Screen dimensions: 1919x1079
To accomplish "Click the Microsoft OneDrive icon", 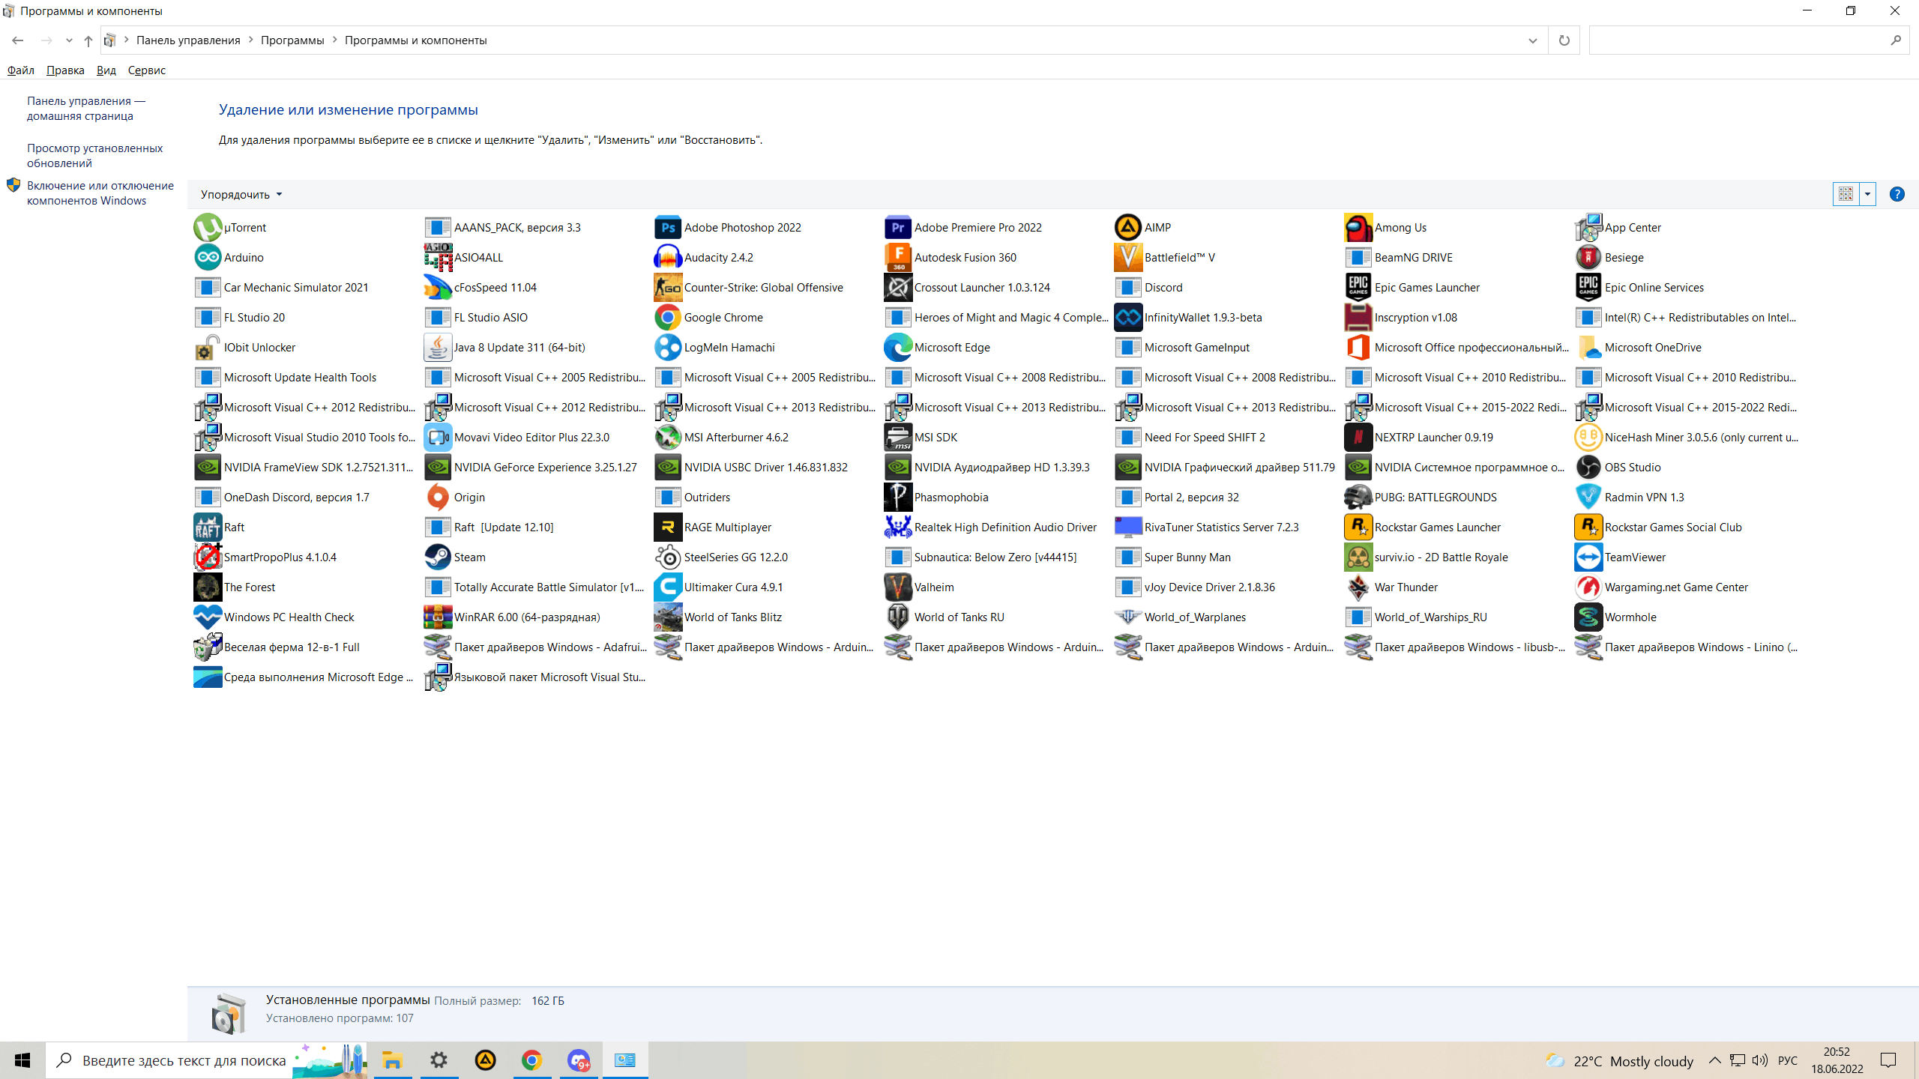I will 1588,348.
